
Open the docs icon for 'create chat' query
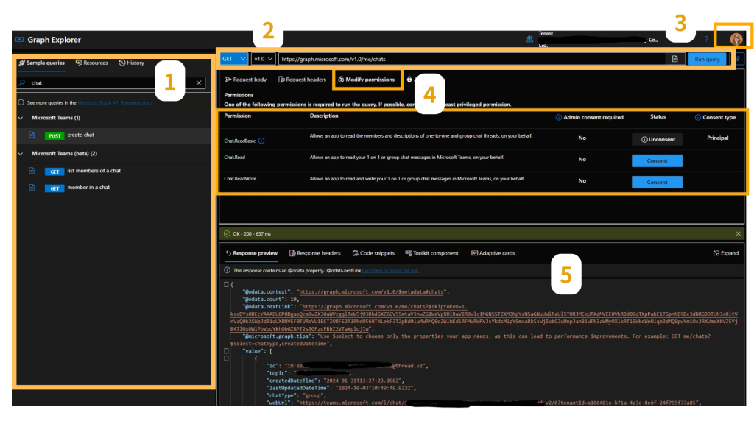[x=32, y=135]
